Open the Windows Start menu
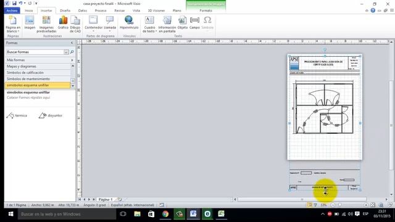Viewport: 395px width, 222px height. point(10,214)
